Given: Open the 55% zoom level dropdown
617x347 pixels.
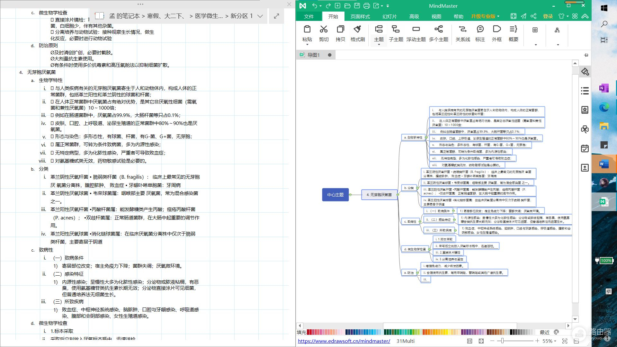Looking at the screenshot, I should (x=555, y=341).
